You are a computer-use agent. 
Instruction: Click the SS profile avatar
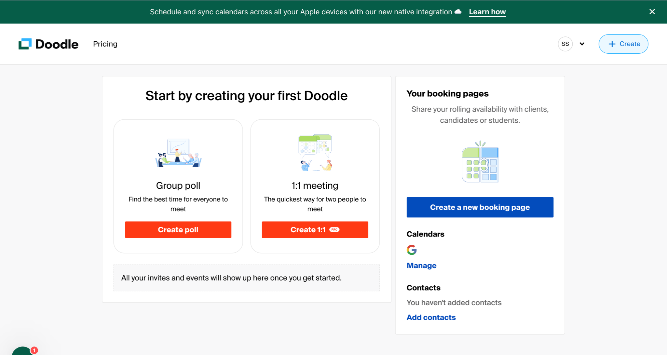click(x=565, y=44)
